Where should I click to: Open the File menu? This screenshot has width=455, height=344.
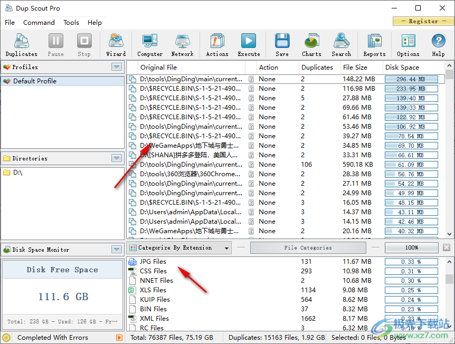point(10,23)
